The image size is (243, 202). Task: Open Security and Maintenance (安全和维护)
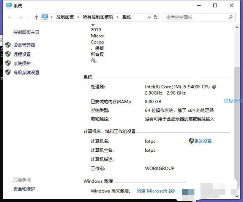tap(24, 189)
